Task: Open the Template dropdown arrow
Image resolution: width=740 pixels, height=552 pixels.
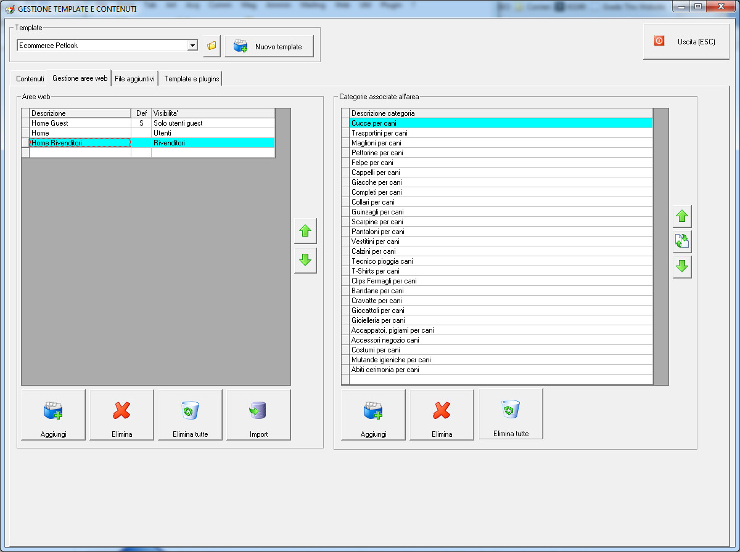Action: [192, 46]
